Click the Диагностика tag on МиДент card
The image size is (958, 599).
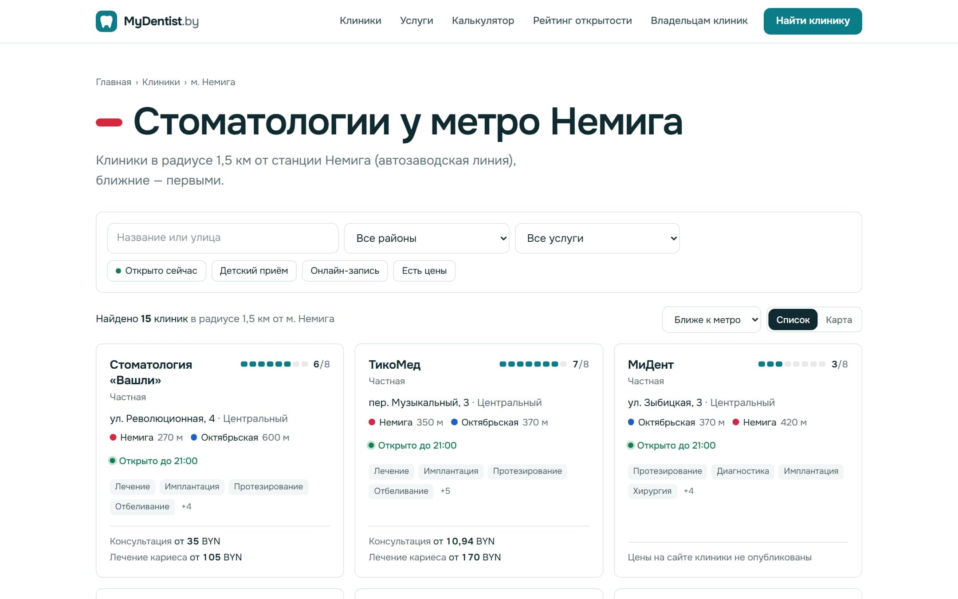point(743,471)
